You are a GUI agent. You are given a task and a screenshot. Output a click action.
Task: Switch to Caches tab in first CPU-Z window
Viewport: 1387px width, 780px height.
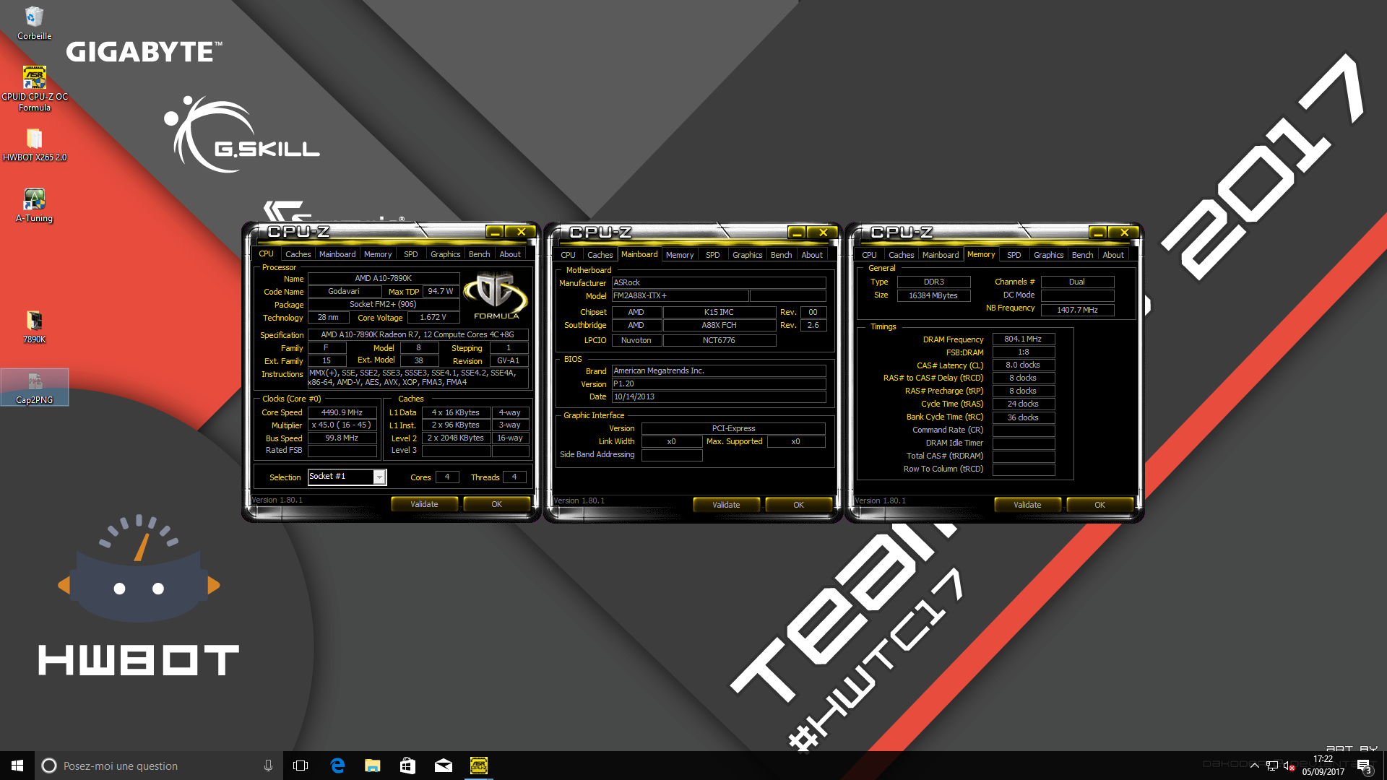(298, 254)
